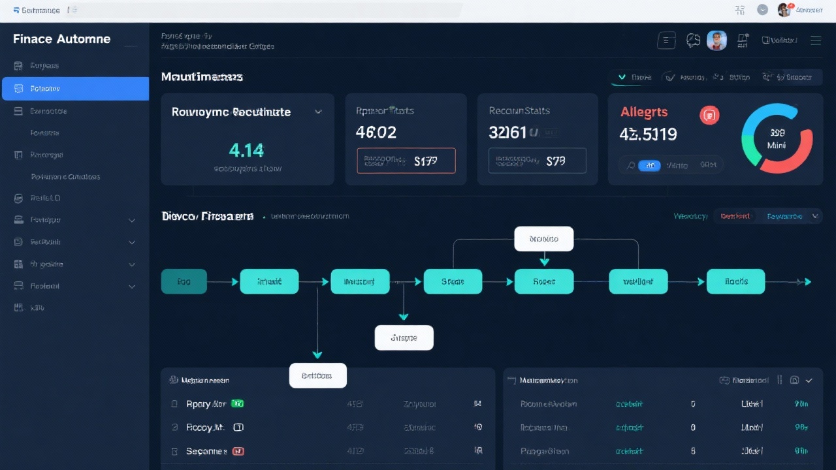Toggle the checkmark at the Metrics panel corner
This screenshot has height=470, width=836.
pos(810,380)
